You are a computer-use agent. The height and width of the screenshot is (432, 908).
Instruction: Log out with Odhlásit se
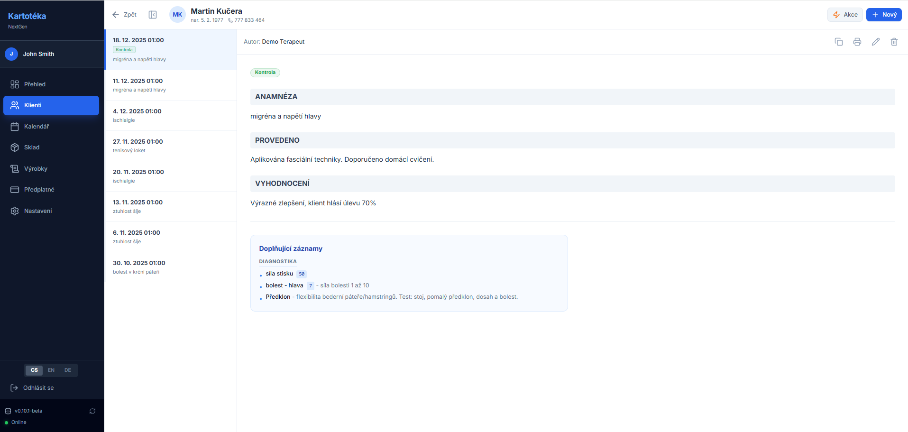click(x=32, y=388)
